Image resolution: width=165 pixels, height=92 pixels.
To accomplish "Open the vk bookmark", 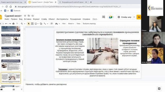I will [6, 11].
